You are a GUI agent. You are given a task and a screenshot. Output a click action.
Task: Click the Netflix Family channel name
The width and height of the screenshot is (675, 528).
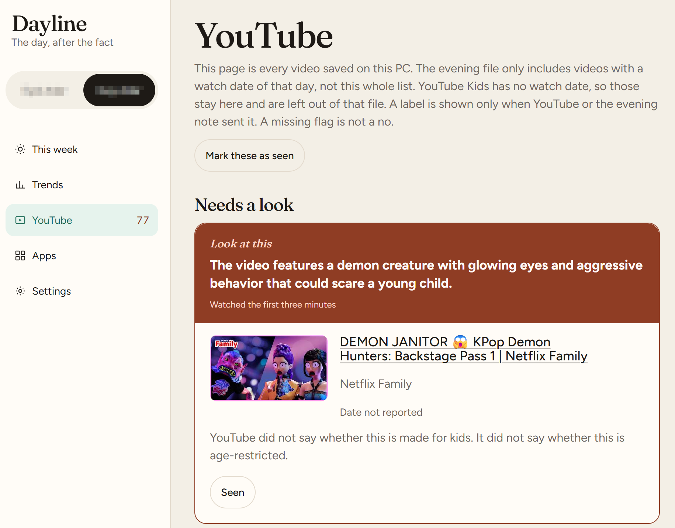pos(376,384)
